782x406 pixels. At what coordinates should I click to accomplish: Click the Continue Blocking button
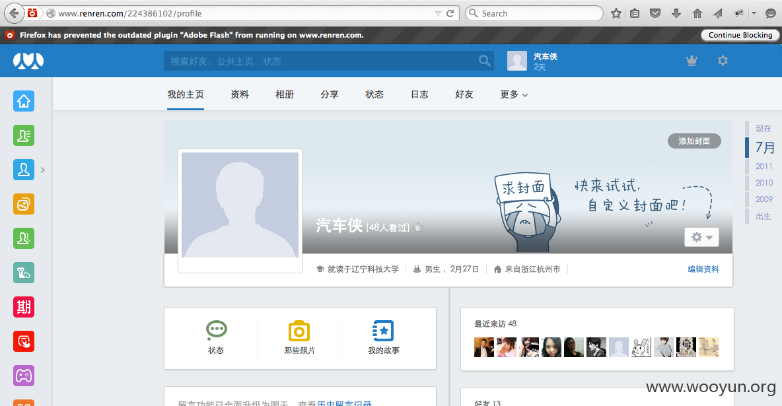coord(740,35)
